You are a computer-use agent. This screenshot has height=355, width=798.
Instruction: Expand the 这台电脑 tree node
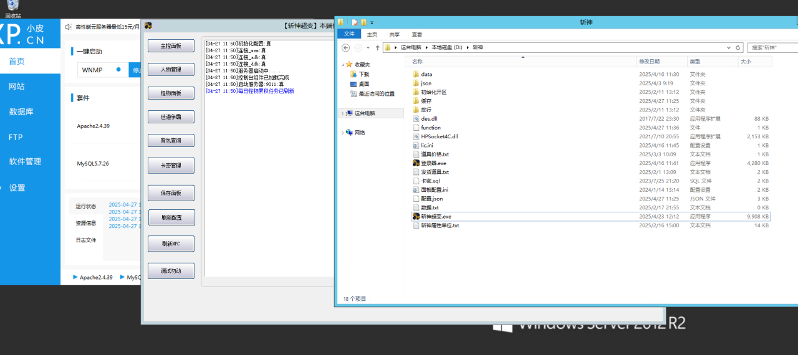(x=342, y=113)
